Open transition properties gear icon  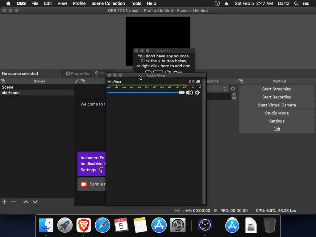click(x=233, y=89)
